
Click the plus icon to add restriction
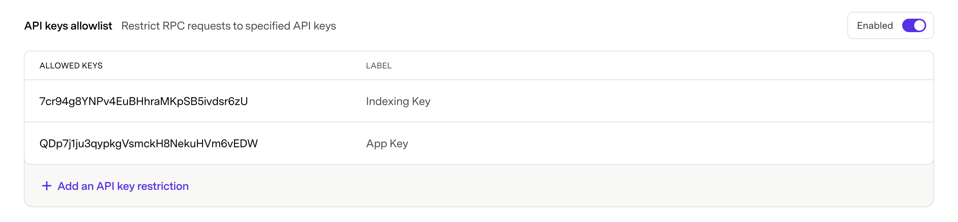(x=46, y=185)
